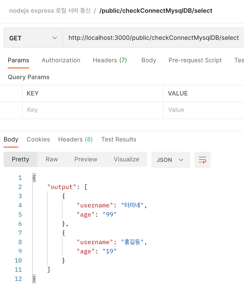Open the response Cookies tab
The height and width of the screenshot is (286, 244).
[38, 139]
